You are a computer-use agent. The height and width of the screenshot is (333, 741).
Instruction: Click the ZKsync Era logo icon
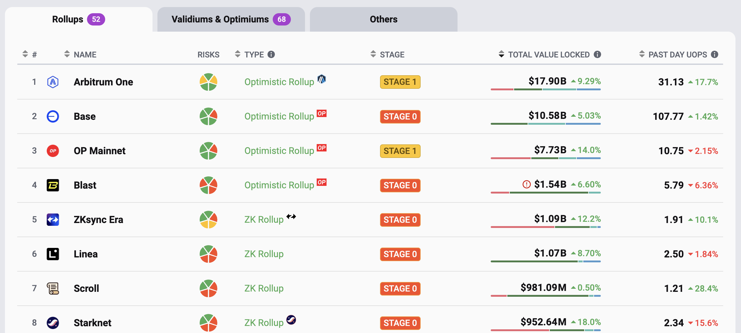(x=53, y=220)
